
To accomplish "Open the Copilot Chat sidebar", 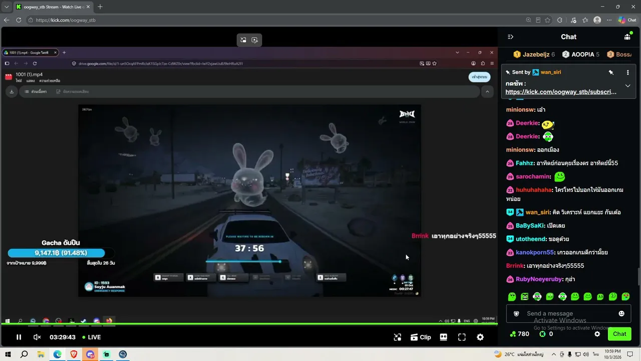I will coord(627,20).
